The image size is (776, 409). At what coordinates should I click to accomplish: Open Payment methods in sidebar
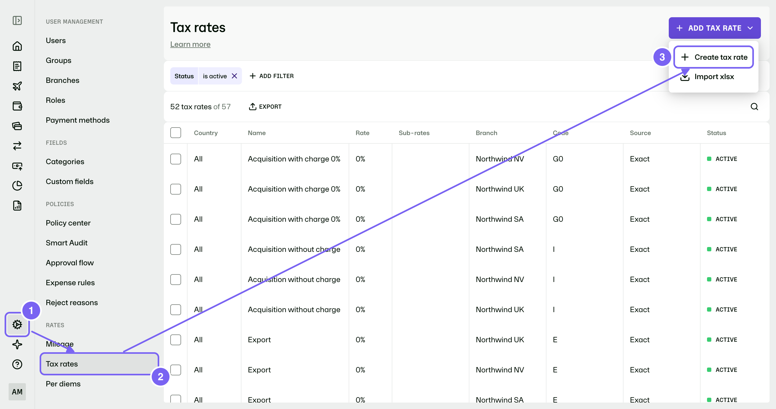78,120
